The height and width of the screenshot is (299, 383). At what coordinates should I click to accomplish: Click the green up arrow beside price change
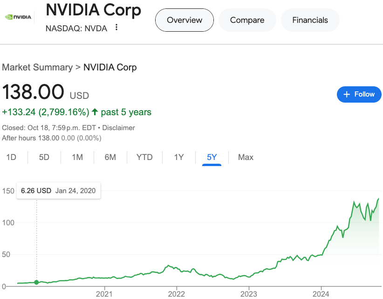(x=95, y=112)
